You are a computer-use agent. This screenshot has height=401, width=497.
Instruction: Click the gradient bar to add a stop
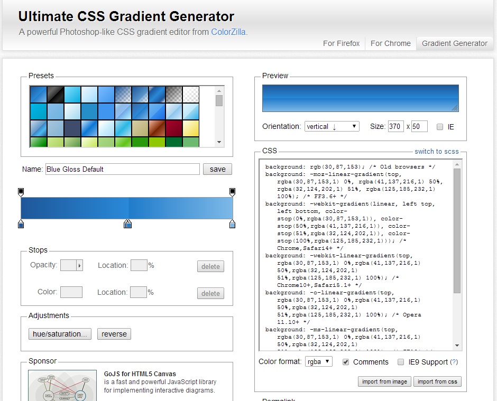(x=127, y=208)
